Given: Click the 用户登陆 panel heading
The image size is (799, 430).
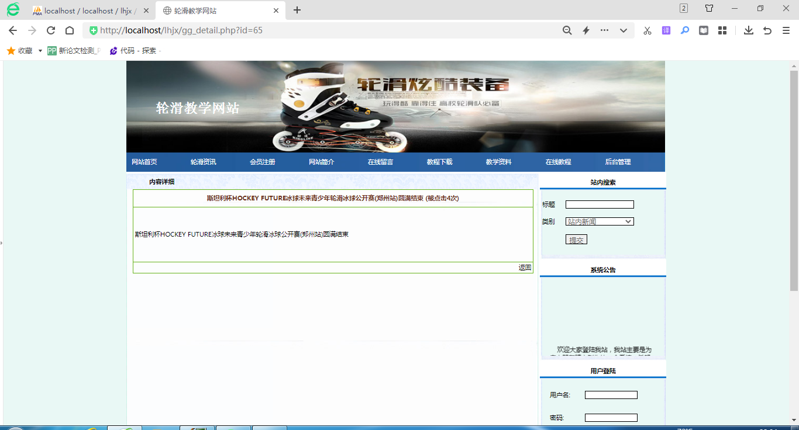Looking at the screenshot, I should [x=603, y=371].
